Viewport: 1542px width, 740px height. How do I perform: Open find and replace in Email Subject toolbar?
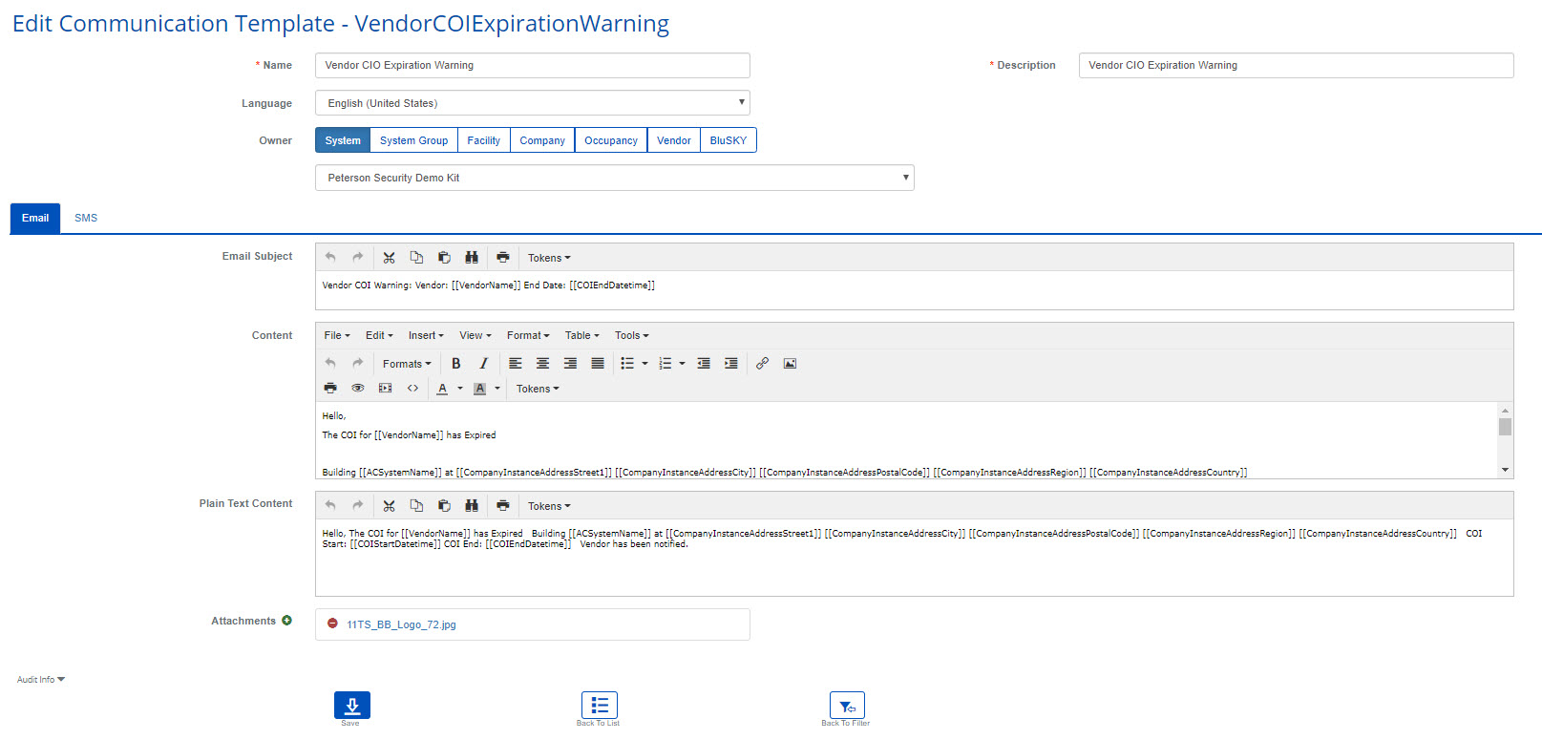472,258
